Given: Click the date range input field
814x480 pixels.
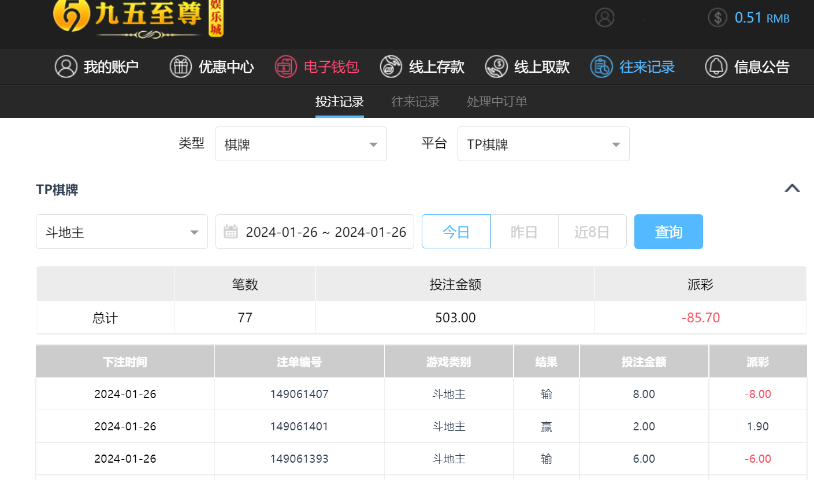Looking at the screenshot, I should tap(315, 232).
